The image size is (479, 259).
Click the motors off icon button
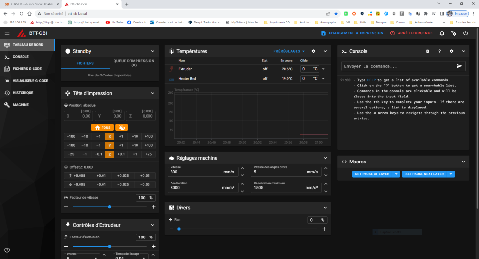click(122, 128)
